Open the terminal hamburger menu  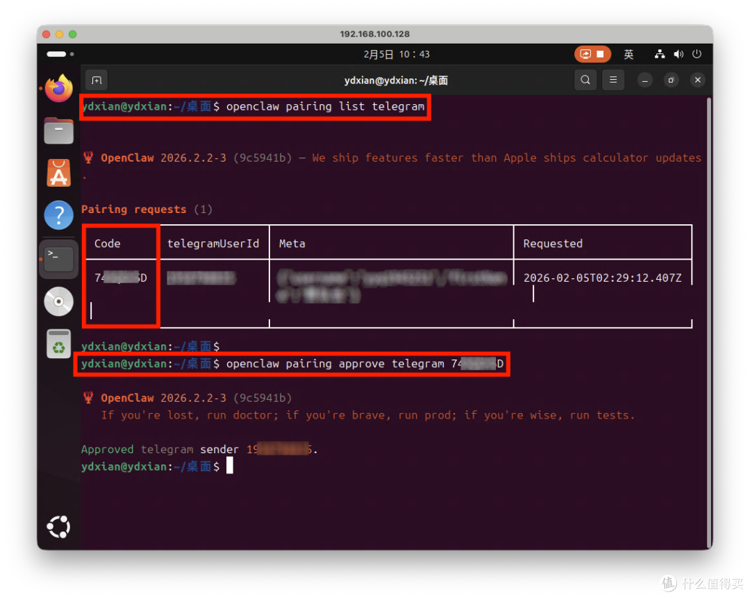click(x=613, y=80)
